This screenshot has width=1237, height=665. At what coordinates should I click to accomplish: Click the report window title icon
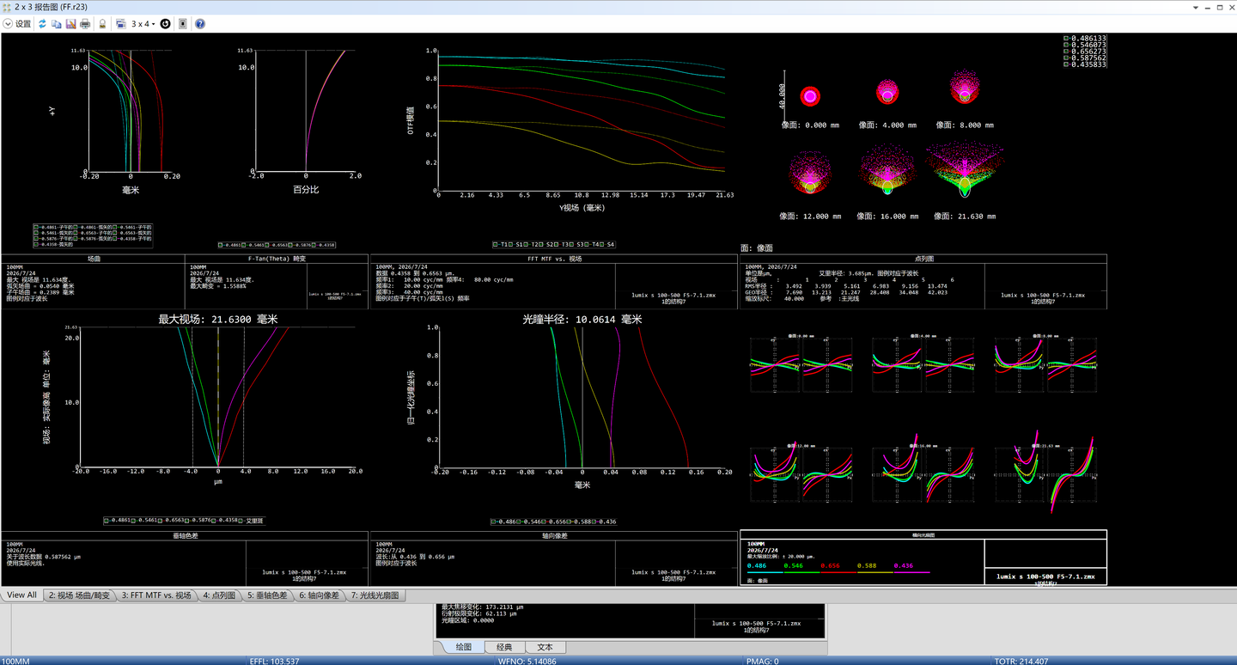(7, 7)
